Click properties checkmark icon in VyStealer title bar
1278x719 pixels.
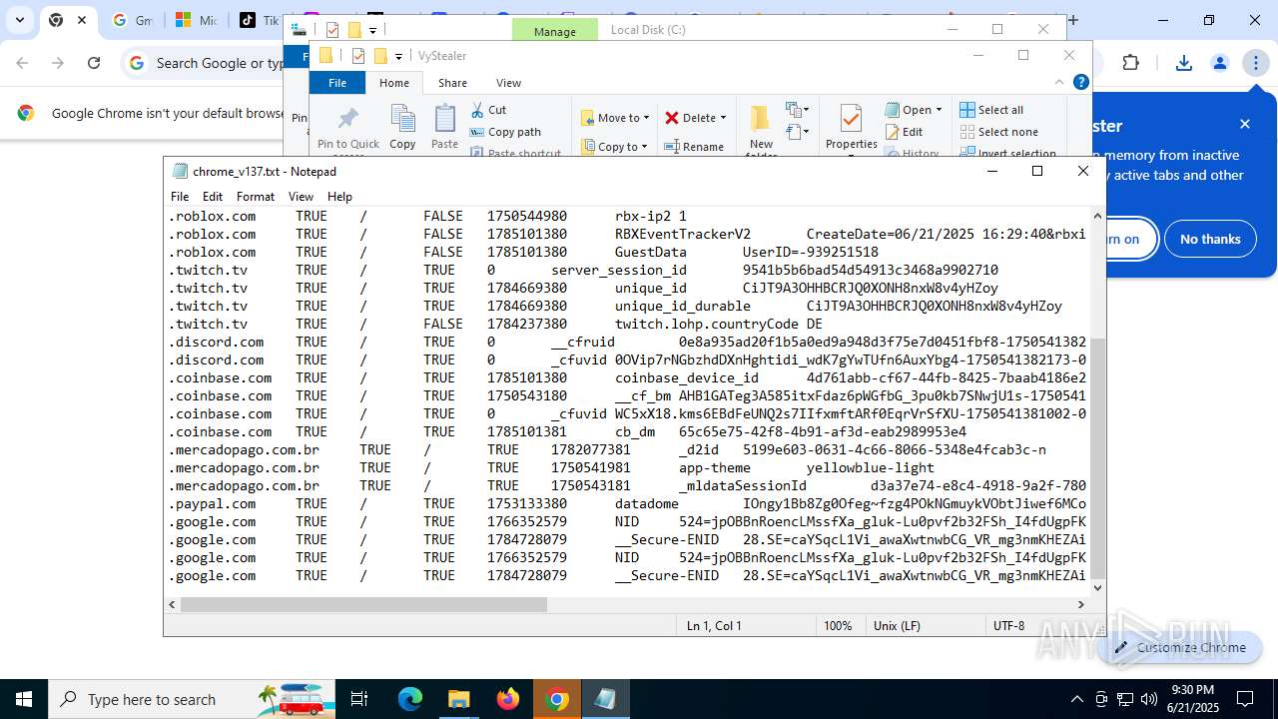(x=357, y=56)
